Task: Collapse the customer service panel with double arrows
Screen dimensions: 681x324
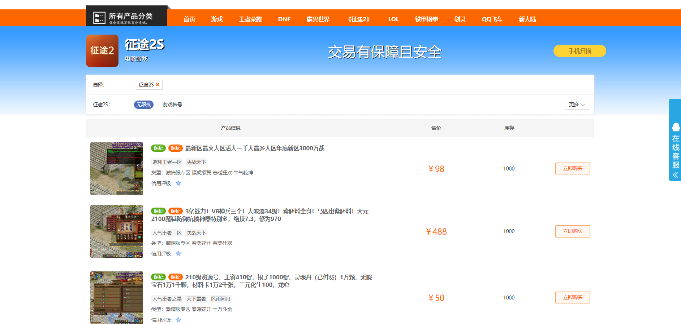Action: [x=676, y=175]
